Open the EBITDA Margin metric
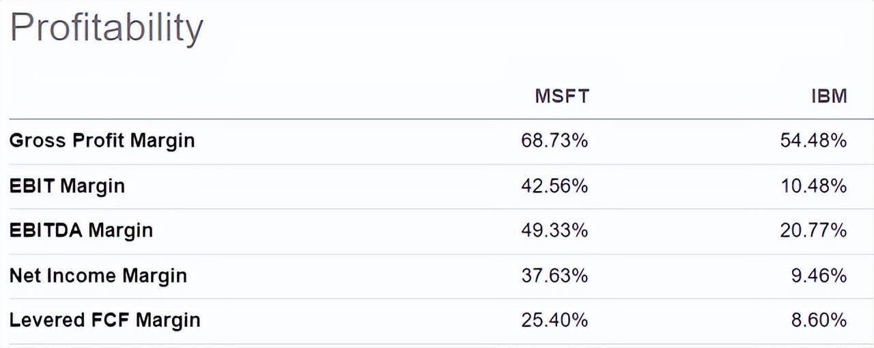The width and height of the screenshot is (874, 348). tap(81, 231)
